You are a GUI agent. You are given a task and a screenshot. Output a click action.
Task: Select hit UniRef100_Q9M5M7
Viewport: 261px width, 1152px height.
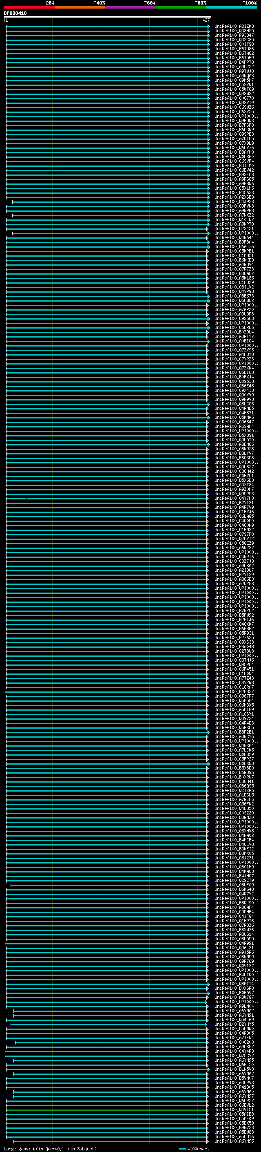234,80
